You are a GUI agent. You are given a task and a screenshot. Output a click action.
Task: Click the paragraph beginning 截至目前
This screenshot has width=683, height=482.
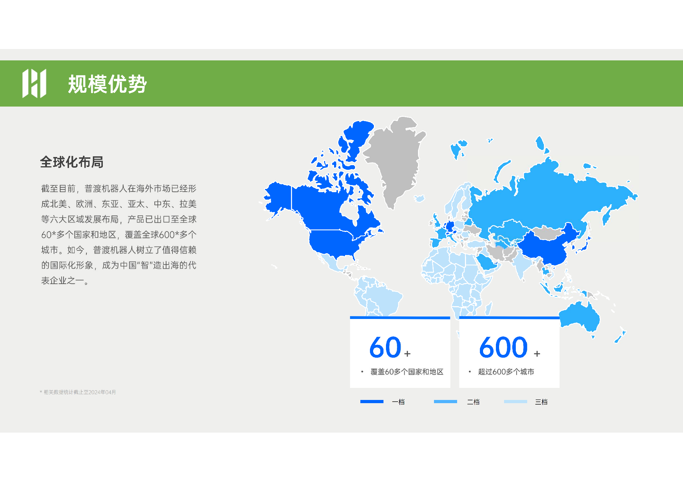119,234
